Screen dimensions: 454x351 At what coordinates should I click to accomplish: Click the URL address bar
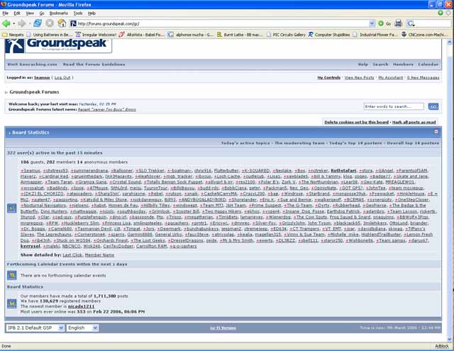222,23
